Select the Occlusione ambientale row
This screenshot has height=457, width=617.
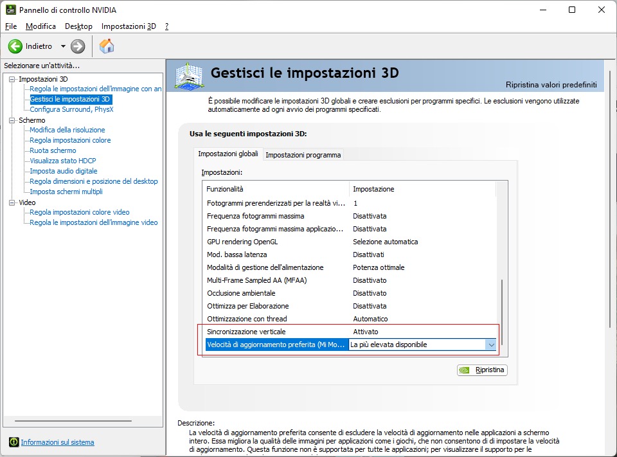pyautogui.click(x=351, y=293)
